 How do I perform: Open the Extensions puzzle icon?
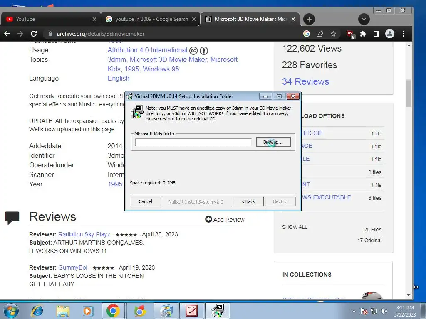pyautogui.click(x=363, y=34)
